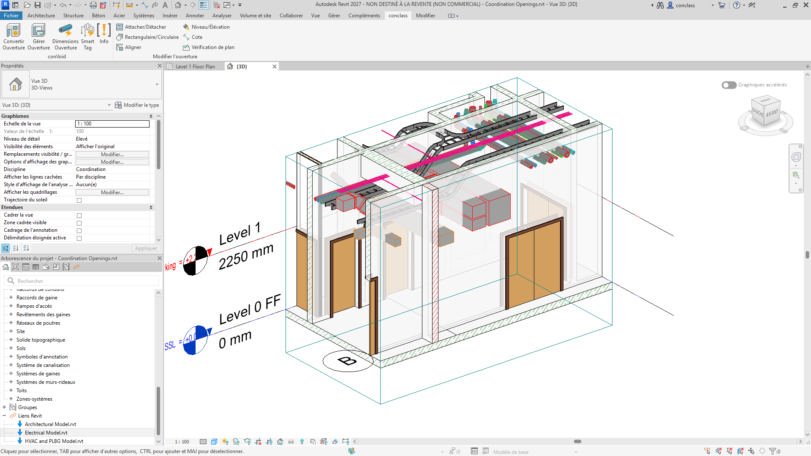Screen dimensions: 811x456
Task: Check Cadrer la vue option
Action: 79,215
